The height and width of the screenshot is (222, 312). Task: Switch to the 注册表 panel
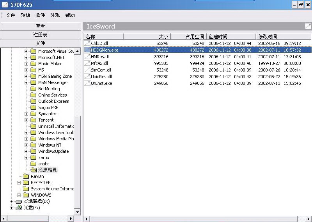pyautogui.click(x=41, y=35)
